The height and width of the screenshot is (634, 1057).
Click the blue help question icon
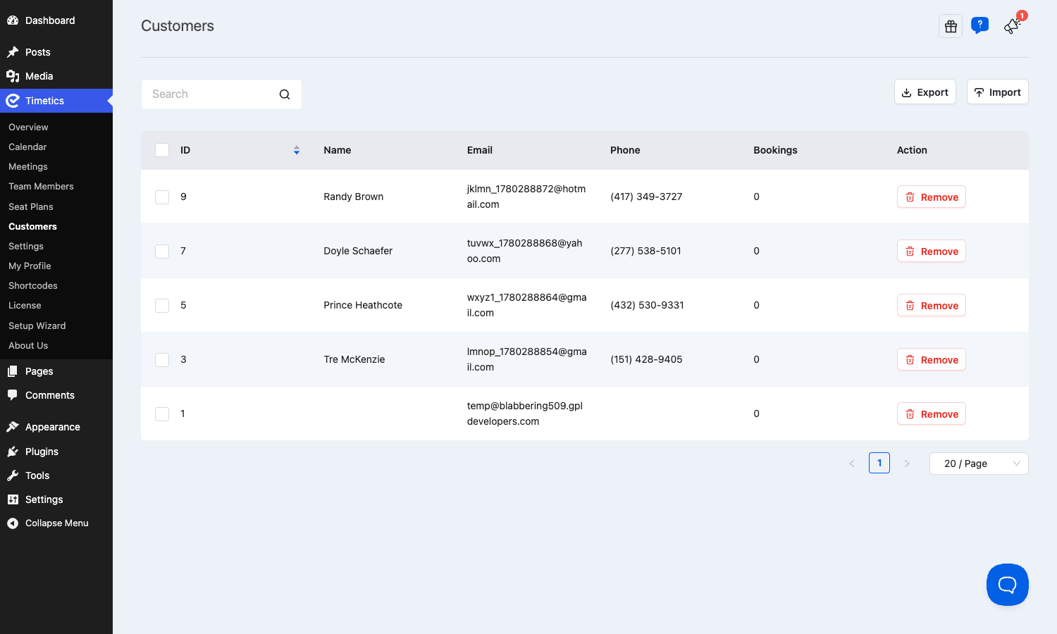coord(979,25)
